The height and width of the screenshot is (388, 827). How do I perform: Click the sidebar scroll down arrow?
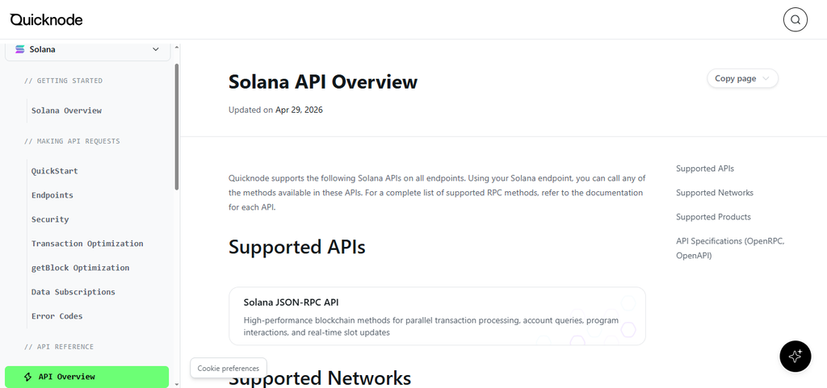177,384
